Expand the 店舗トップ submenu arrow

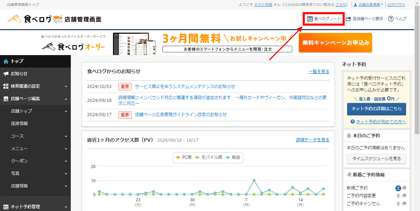pos(66,112)
